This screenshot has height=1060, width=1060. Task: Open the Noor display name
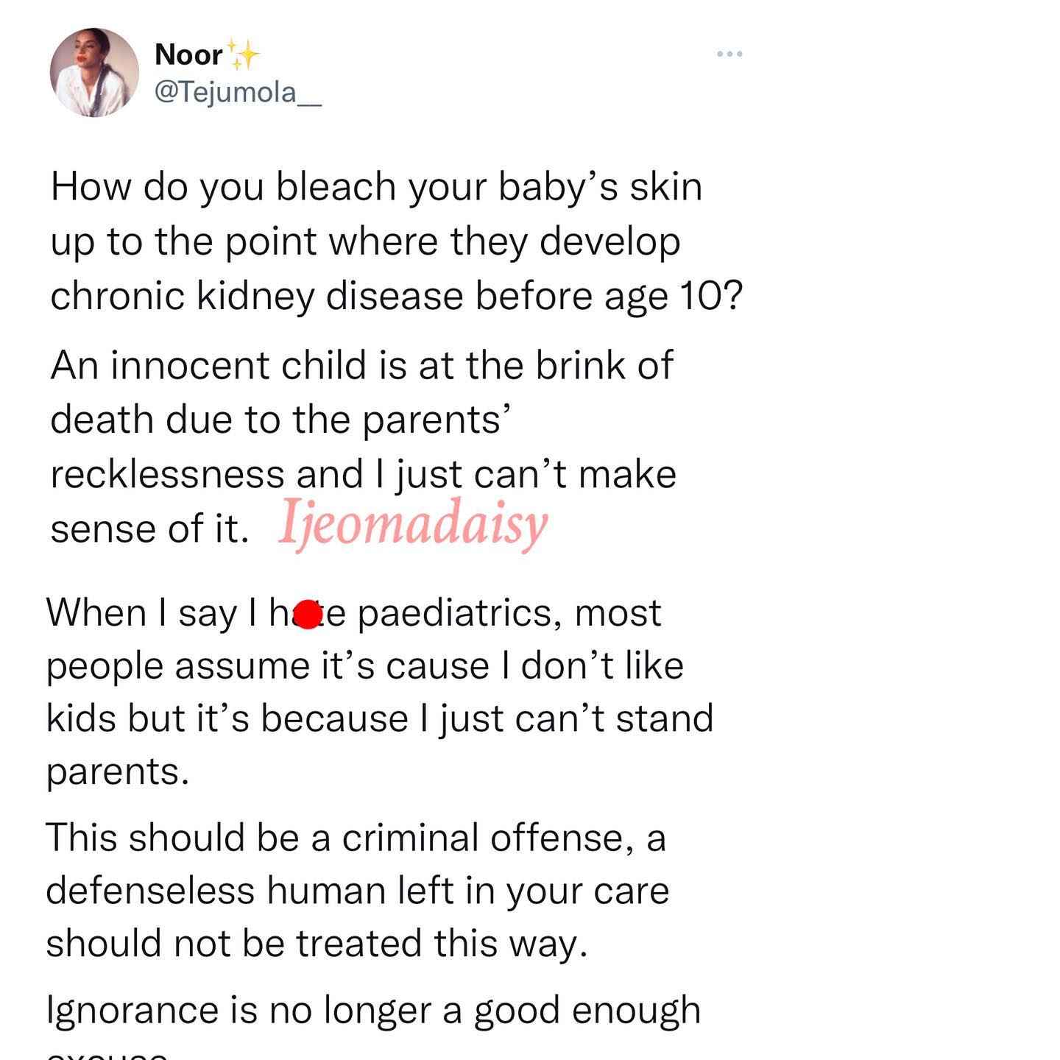click(x=188, y=54)
